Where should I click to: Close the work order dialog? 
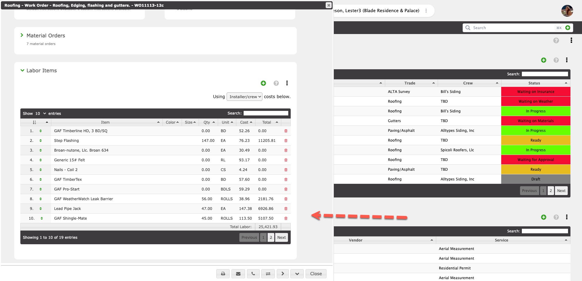[x=316, y=274]
